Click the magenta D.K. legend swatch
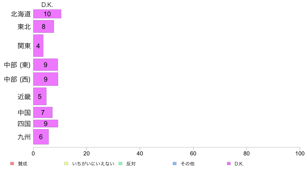 [229, 164]
